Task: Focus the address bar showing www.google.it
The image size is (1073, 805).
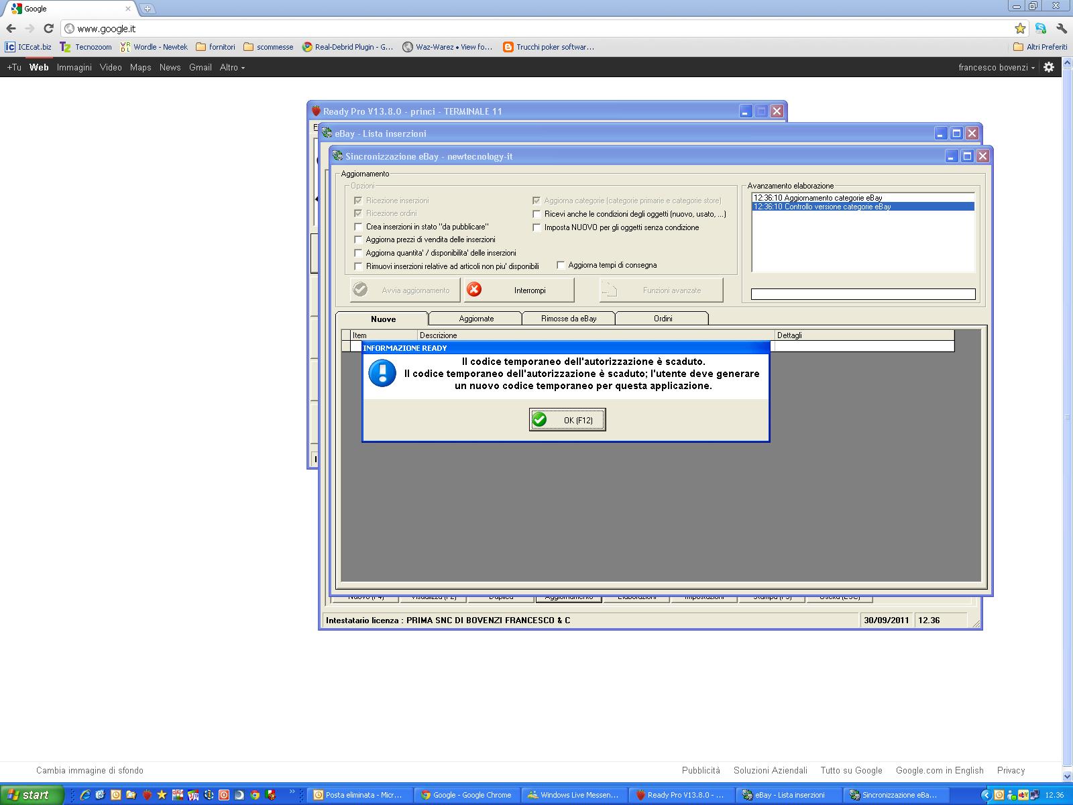Action: [x=536, y=28]
